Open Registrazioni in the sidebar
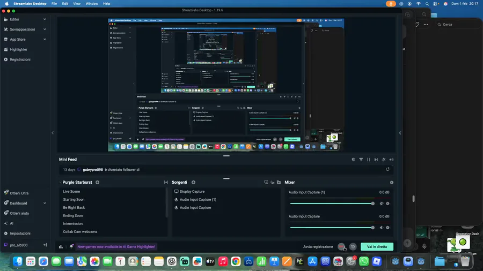 click(x=20, y=59)
